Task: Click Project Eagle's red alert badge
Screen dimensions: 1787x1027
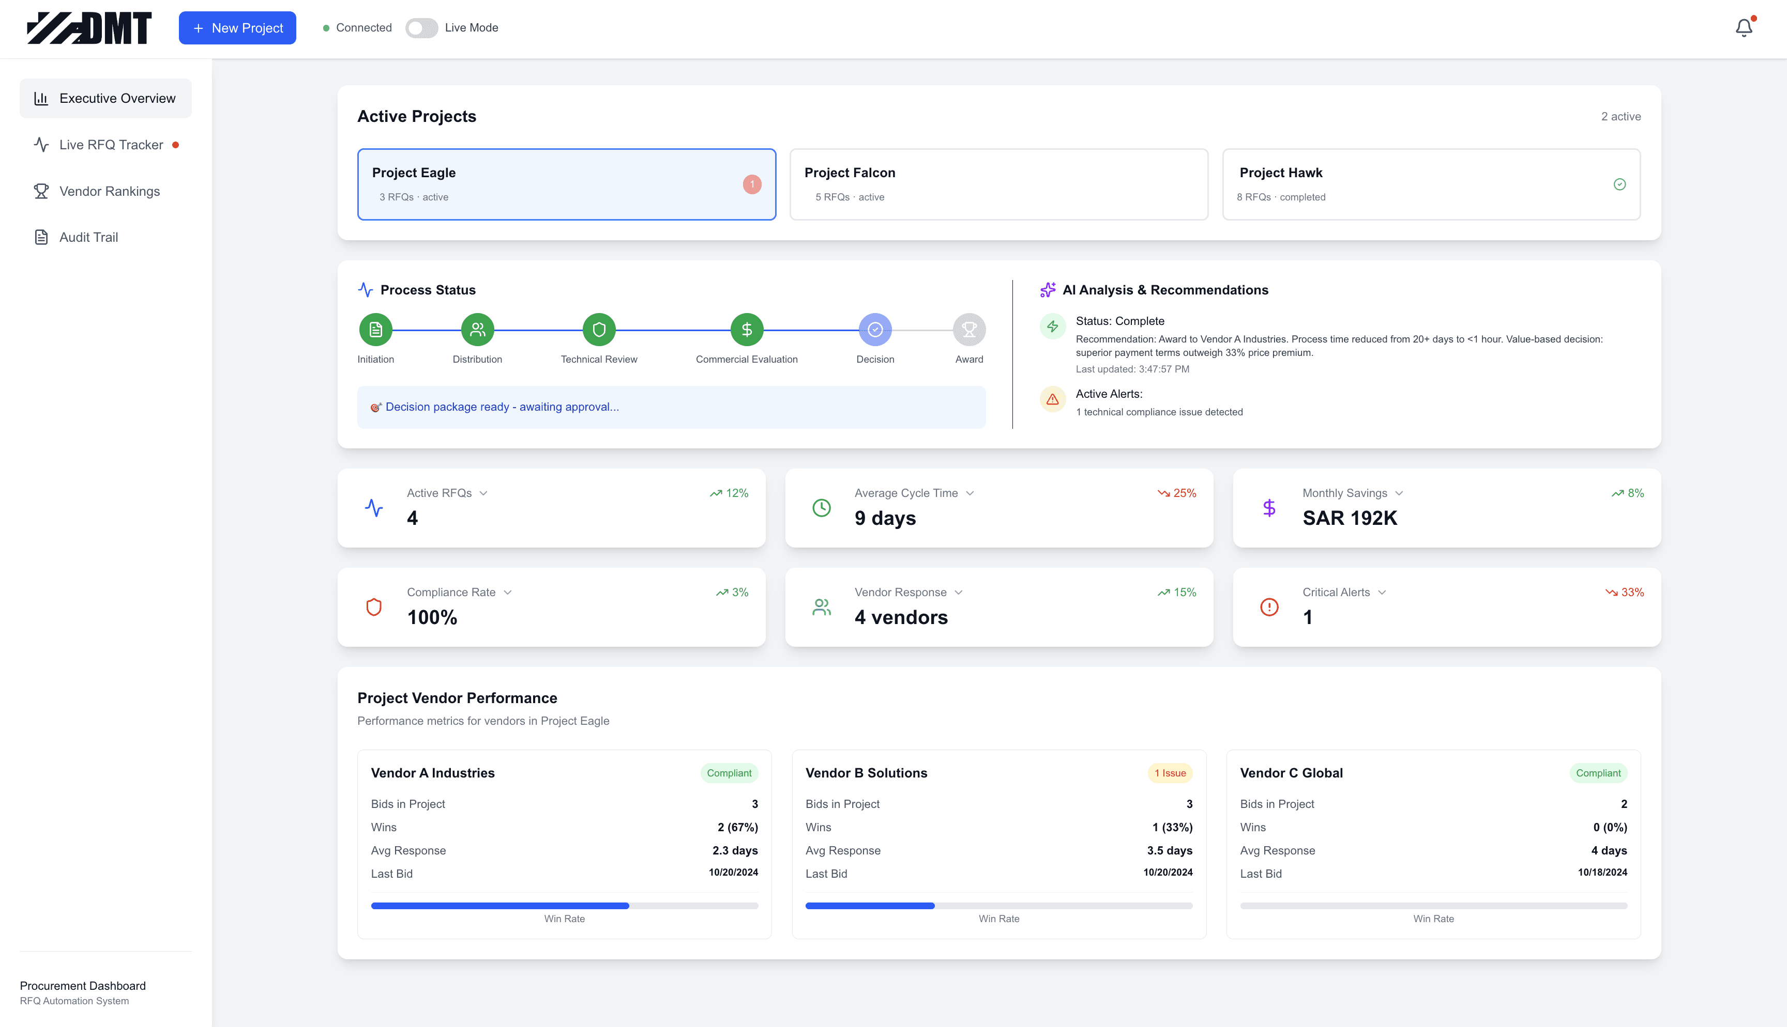Action: [x=752, y=184]
